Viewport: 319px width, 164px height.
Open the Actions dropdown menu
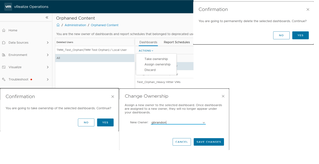tap(146, 51)
